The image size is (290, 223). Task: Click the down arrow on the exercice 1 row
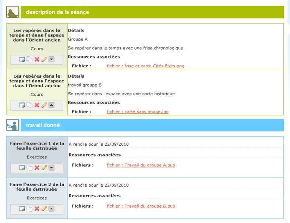[x=52, y=168]
